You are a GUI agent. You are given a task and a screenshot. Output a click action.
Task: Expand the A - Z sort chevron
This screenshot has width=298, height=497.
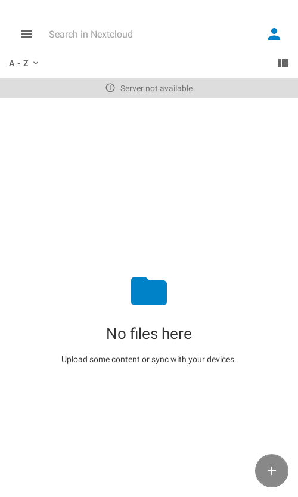tap(36, 63)
